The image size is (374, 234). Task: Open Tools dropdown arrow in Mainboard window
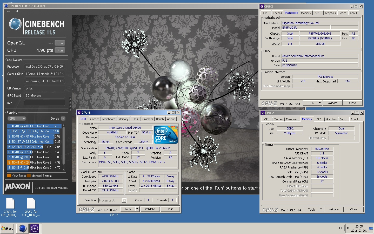pyautogui.click(x=320, y=103)
